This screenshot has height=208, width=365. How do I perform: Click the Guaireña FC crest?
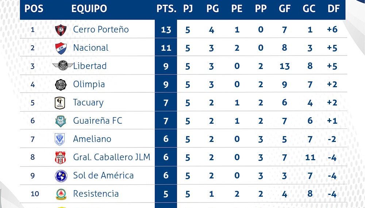point(60,121)
